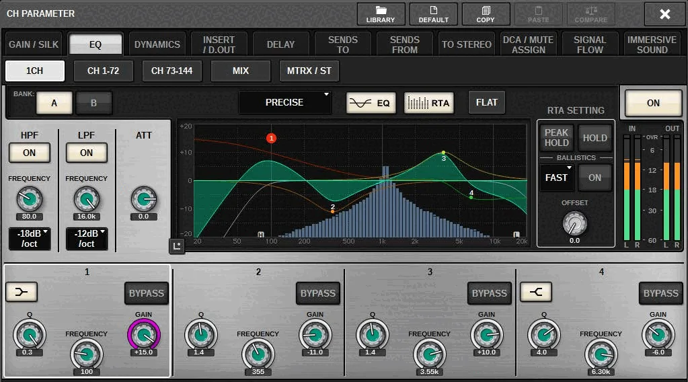The height and width of the screenshot is (382, 688).
Task: Click the EQ graph display mode button
Action: [371, 103]
